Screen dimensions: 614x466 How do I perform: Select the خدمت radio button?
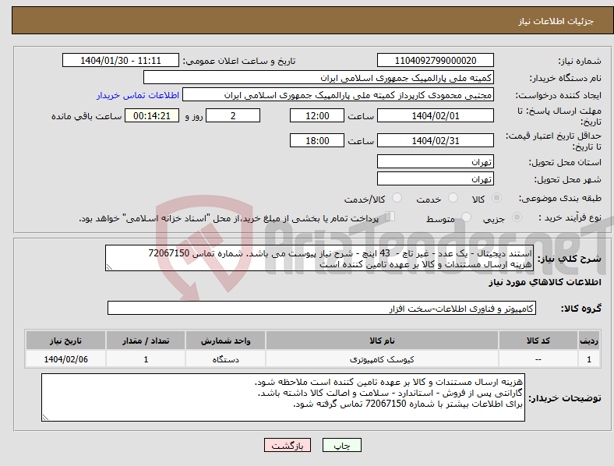(x=453, y=198)
